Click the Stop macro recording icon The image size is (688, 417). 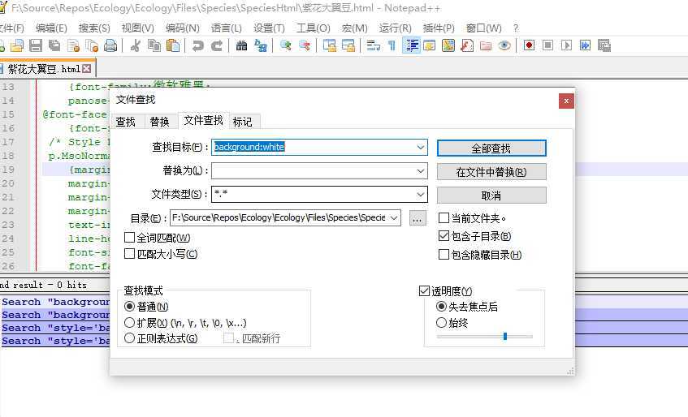[x=547, y=45]
